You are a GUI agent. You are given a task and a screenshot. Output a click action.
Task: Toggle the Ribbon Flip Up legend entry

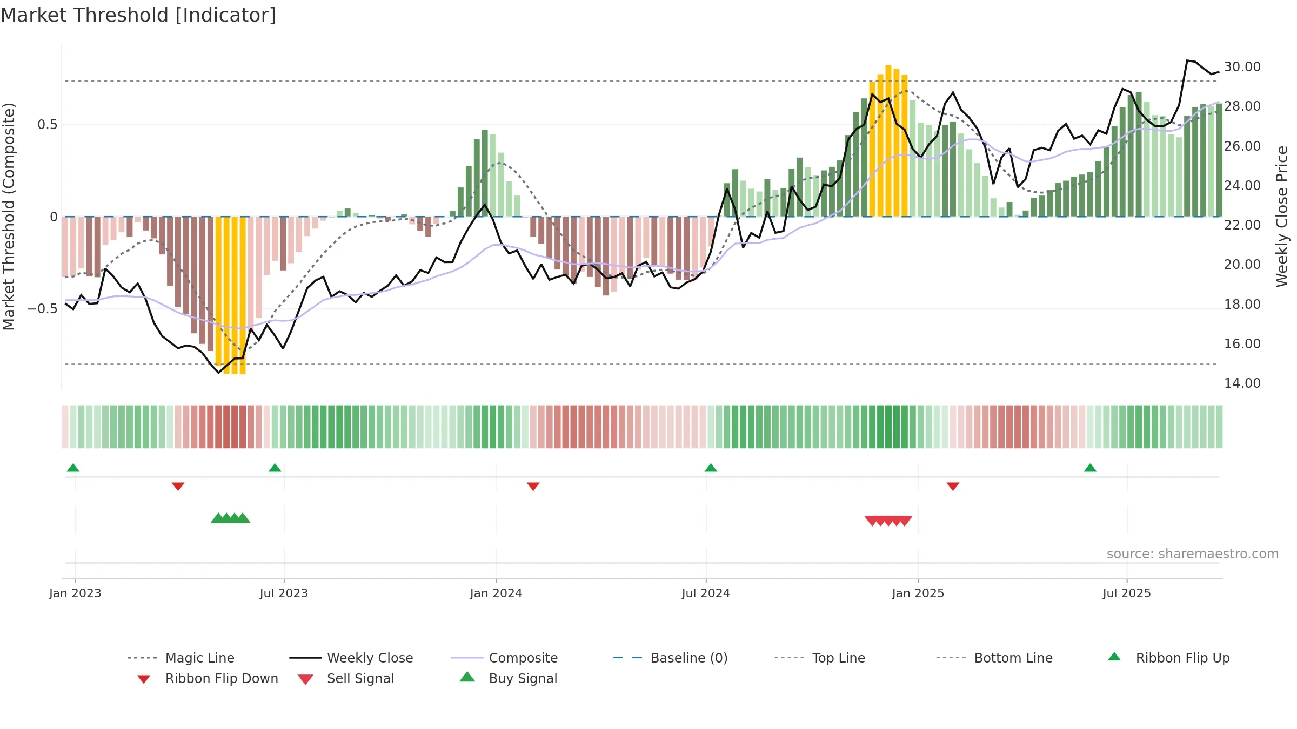pyautogui.click(x=1168, y=658)
